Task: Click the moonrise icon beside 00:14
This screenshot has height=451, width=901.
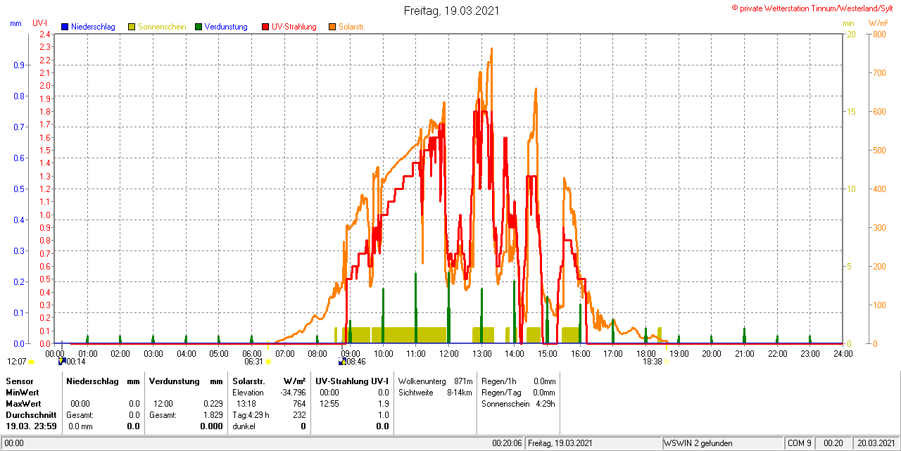Action: point(61,362)
